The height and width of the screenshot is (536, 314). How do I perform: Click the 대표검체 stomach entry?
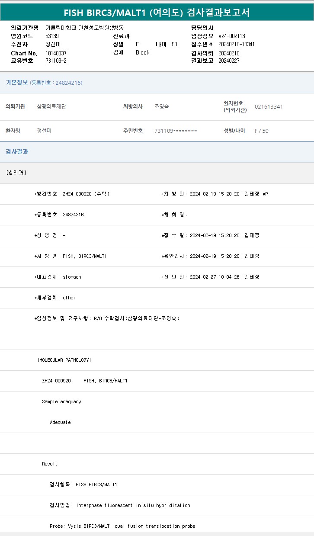[x=58, y=277]
